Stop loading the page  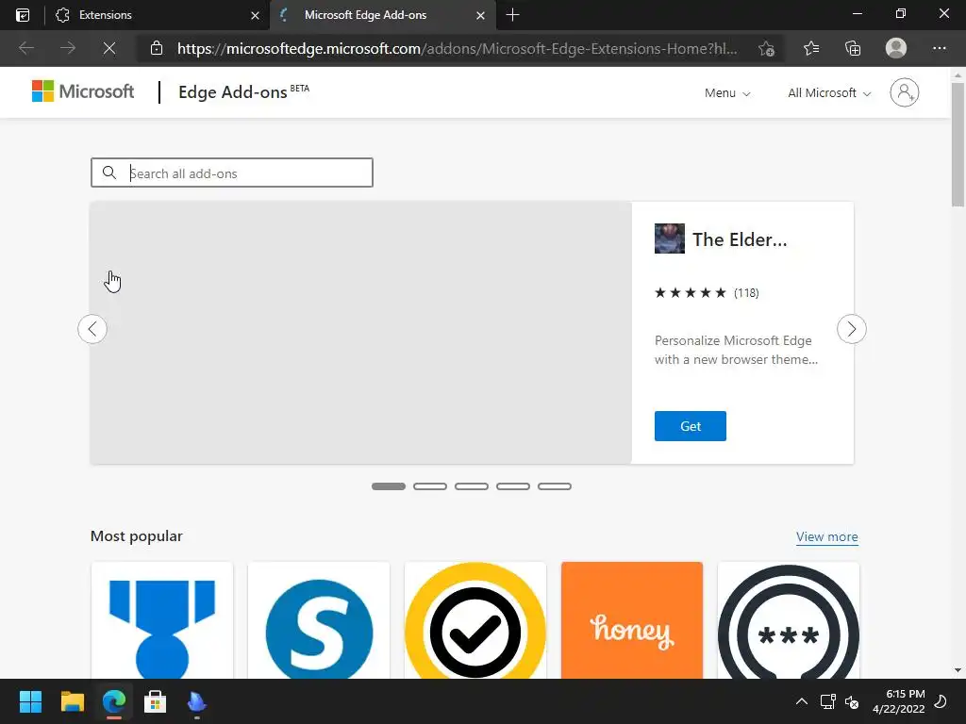point(109,48)
